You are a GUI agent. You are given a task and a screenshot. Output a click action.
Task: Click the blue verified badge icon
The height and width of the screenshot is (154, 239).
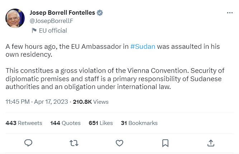coord(100,13)
